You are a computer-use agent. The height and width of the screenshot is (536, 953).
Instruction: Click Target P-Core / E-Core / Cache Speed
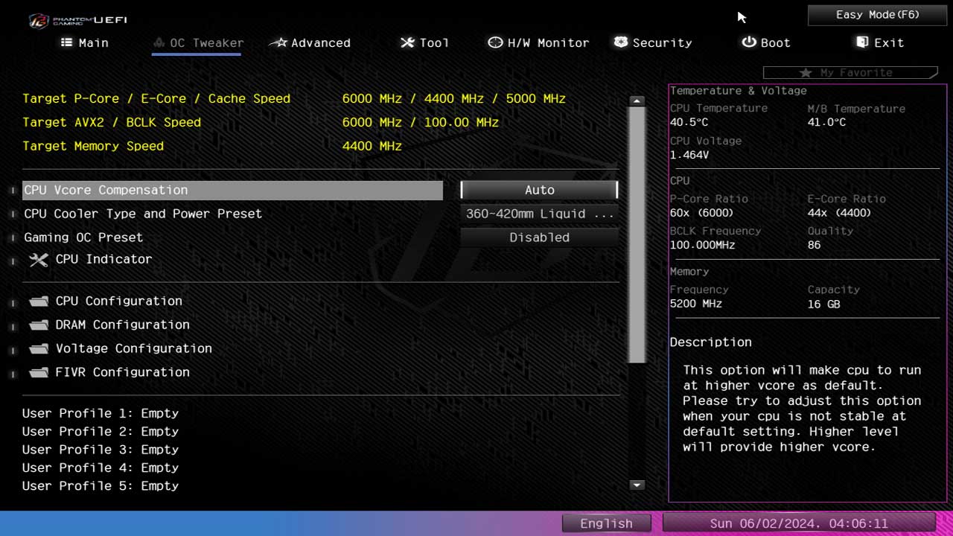(156, 98)
